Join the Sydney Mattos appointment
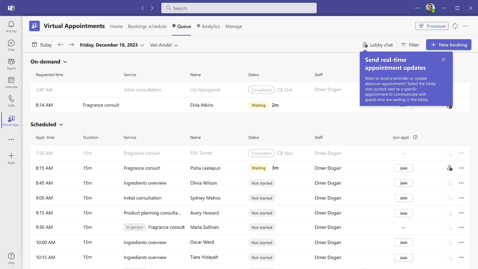The image size is (478, 269). pyautogui.click(x=403, y=198)
